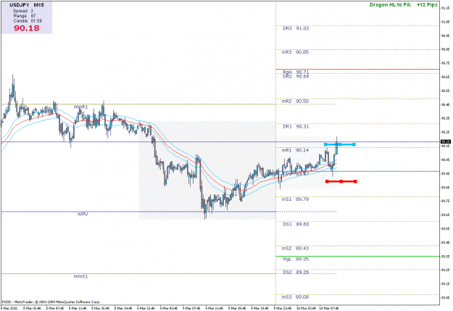Select the DR1 90.31 pivot label
This screenshot has height=311, width=453.
(296, 127)
